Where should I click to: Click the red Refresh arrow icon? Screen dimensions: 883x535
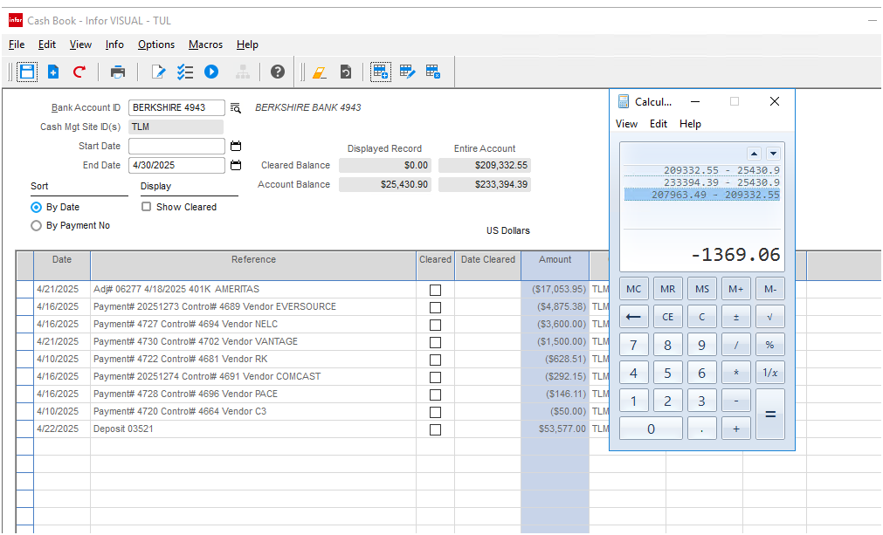[x=79, y=72]
